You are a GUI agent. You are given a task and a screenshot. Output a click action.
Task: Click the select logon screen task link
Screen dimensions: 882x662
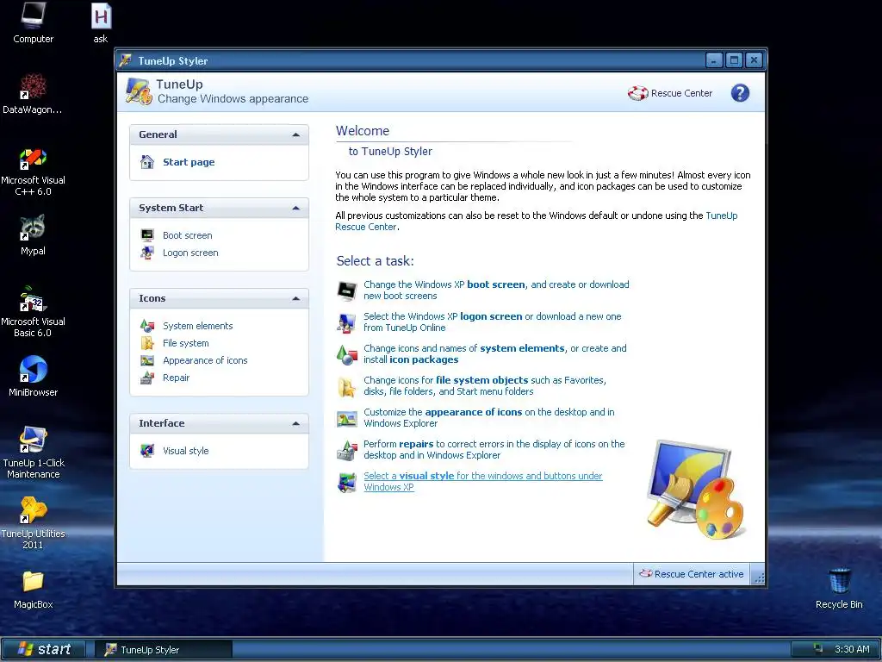[492, 322]
